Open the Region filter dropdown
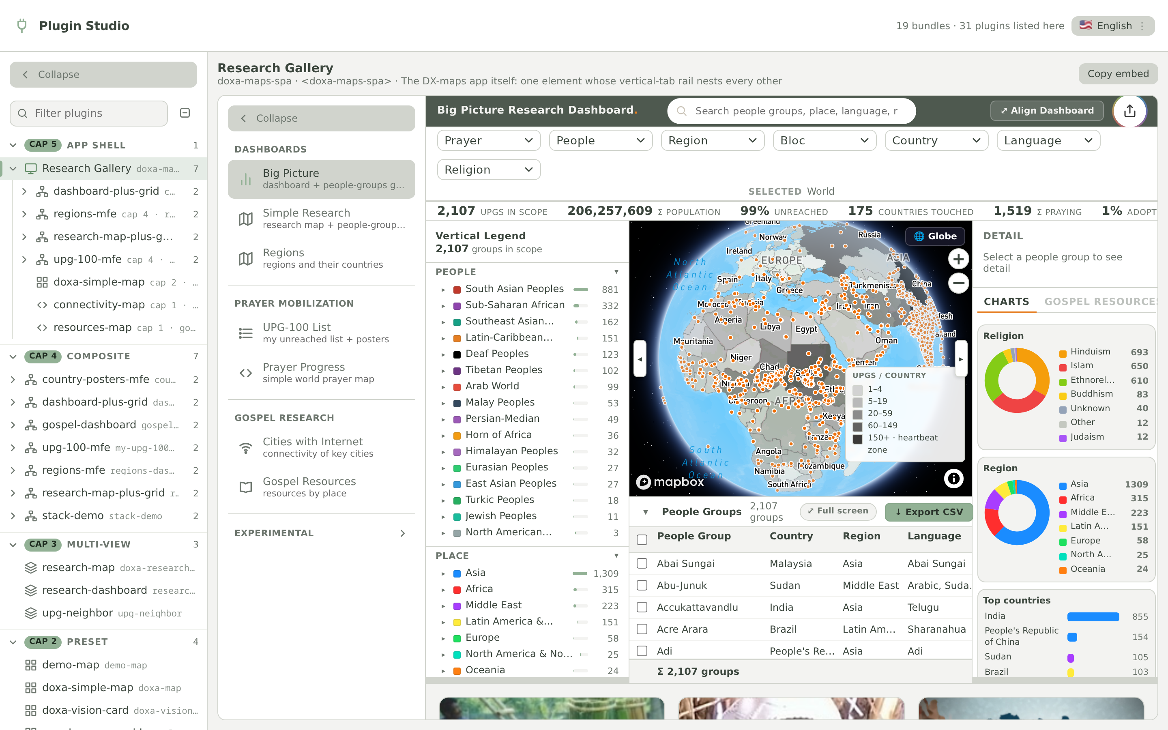1168x730 pixels. 713,140
